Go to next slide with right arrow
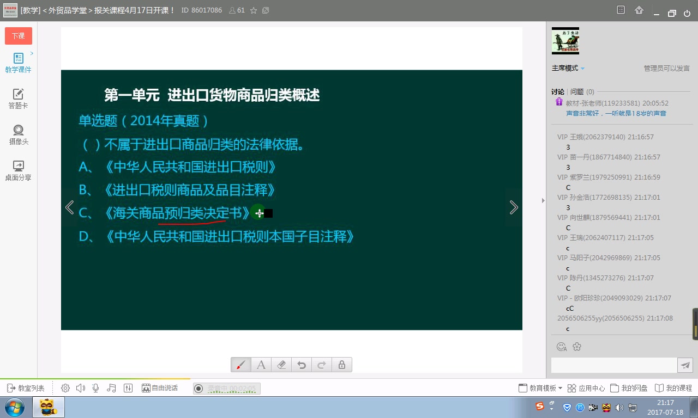The width and height of the screenshot is (698, 418). click(513, 207)
